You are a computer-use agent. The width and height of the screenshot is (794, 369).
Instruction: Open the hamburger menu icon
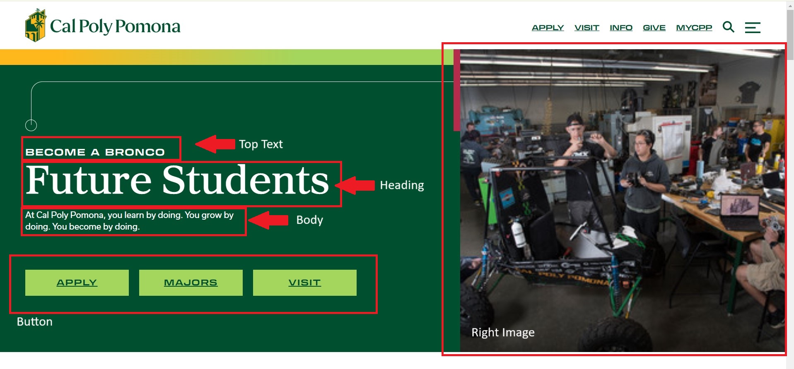point(753,28)
